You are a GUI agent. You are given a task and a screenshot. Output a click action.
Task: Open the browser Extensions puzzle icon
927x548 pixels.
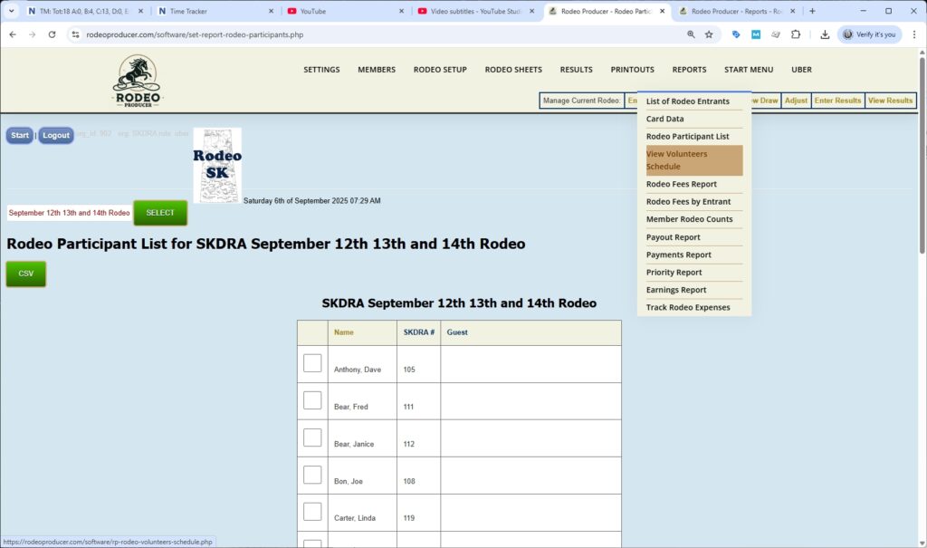797,34
